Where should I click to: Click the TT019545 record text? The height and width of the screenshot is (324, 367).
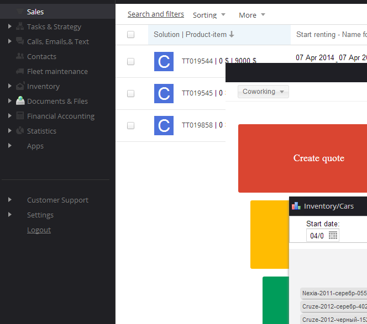click(202, 93)
